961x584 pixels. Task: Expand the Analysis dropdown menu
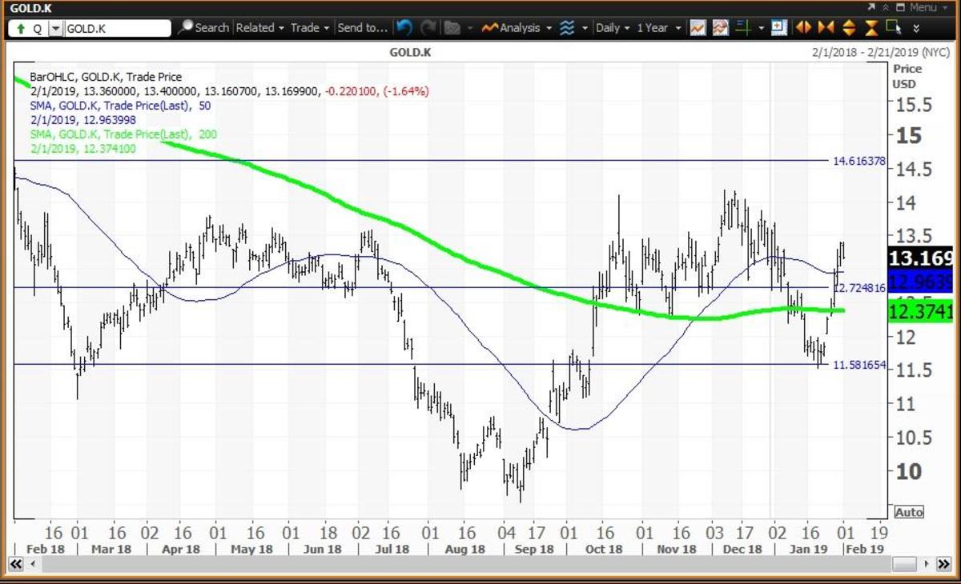pos(517,28)
